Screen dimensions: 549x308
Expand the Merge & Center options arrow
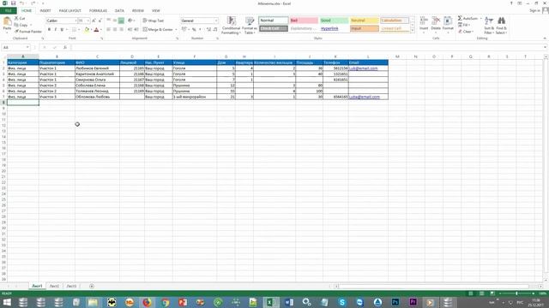click(176, 30)
